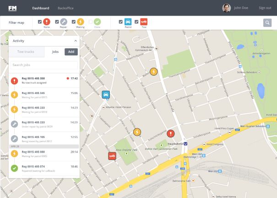Image resolution: width=277 pixels, height=198 pixels.
Task: Click waiting bolt marker near Theresianumgasse
Action: 153,71
